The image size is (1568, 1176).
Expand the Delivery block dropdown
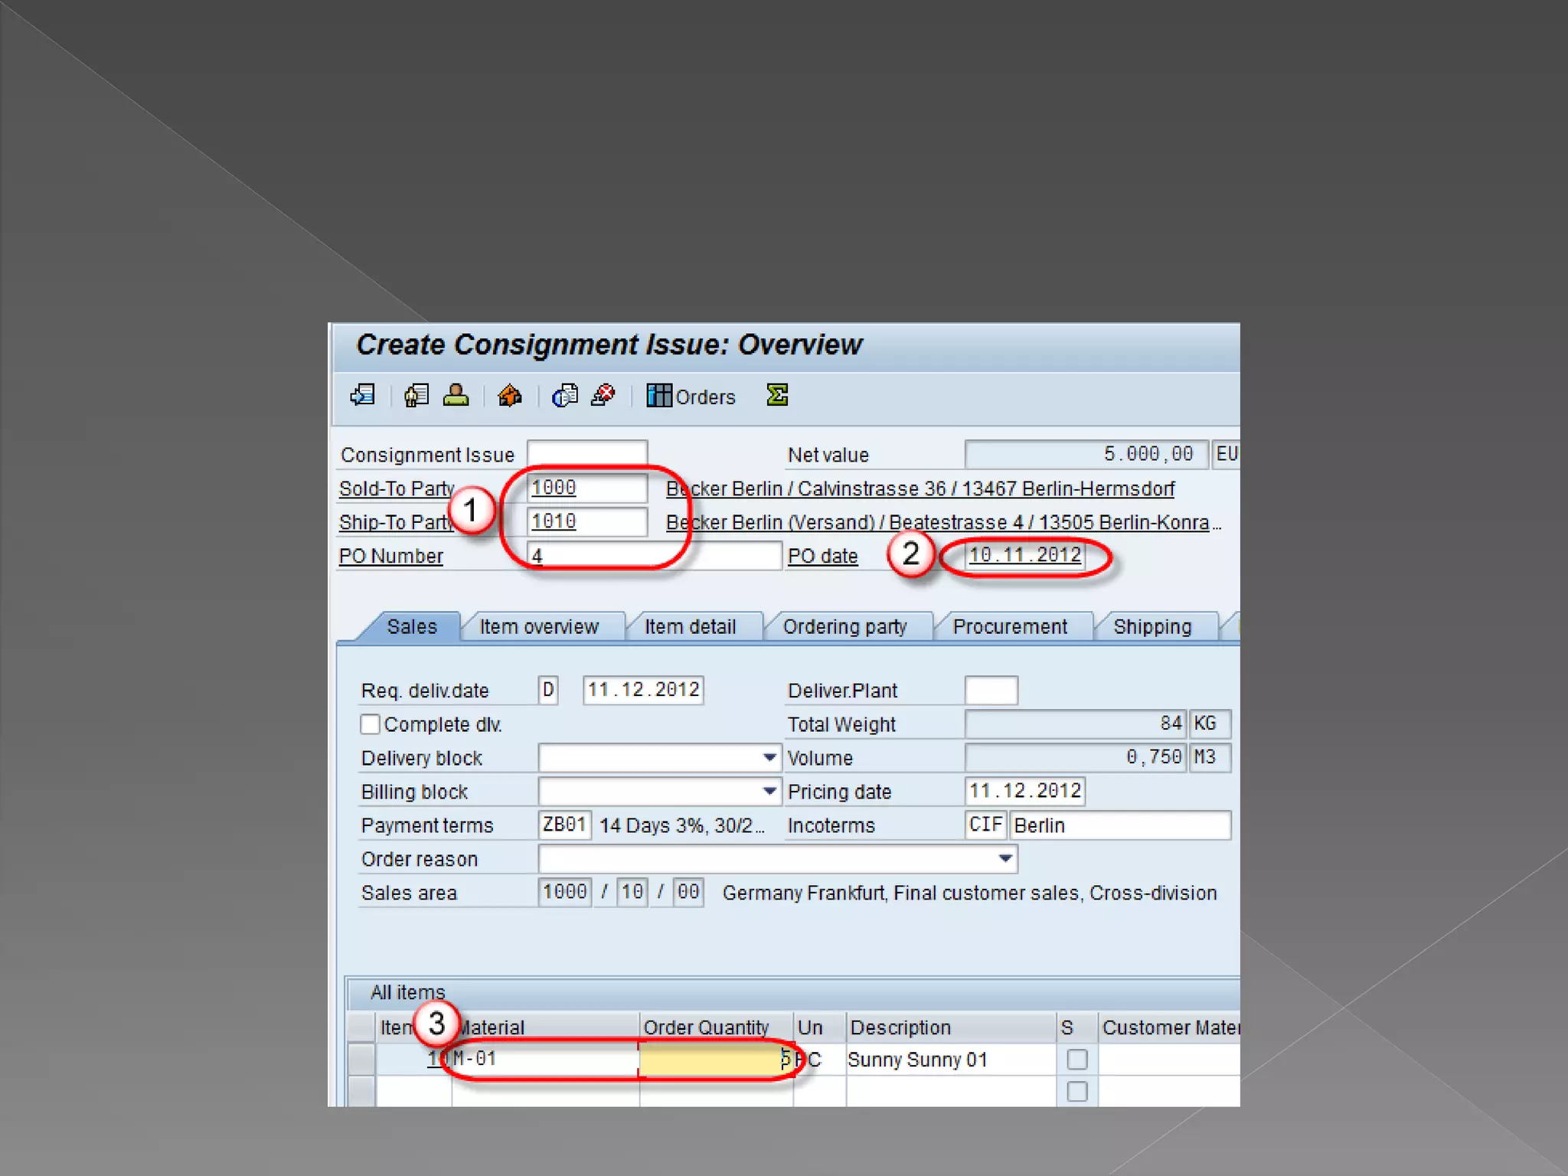coord(769,757)
